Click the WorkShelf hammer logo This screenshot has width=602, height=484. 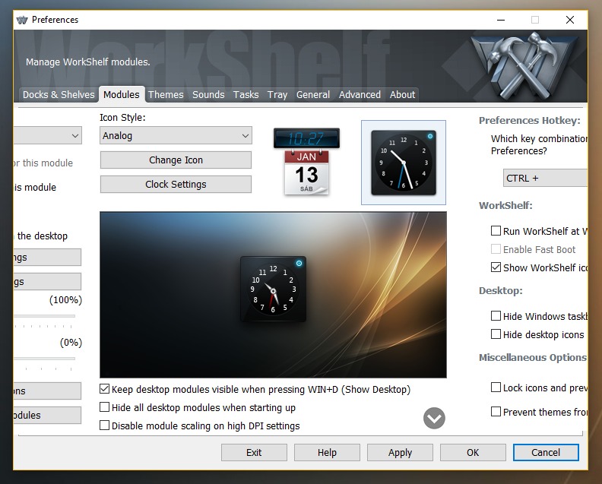pyautogui.click(x=524, y=67)
